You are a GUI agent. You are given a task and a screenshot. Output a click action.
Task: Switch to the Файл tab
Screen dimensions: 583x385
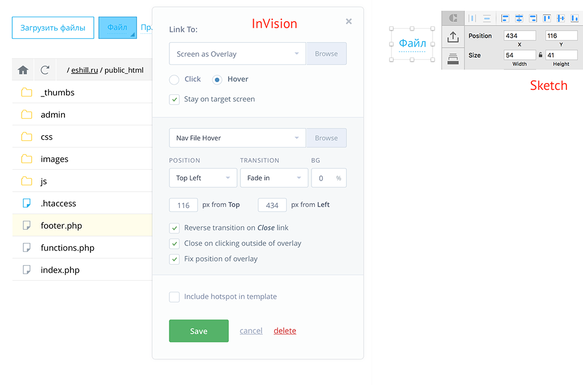click(117, 27)
